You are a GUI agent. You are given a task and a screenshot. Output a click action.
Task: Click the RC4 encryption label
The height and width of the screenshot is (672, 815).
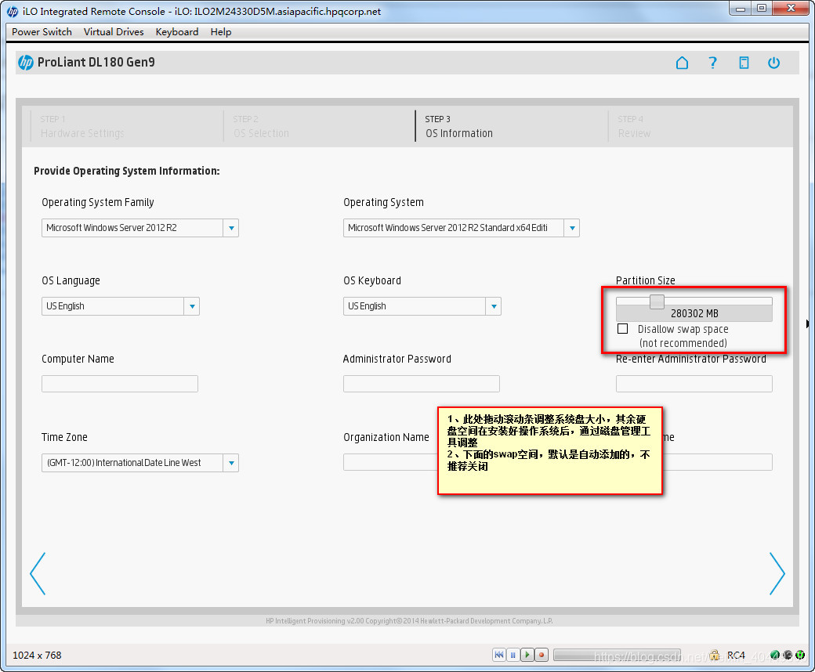(x=736, y=656)
